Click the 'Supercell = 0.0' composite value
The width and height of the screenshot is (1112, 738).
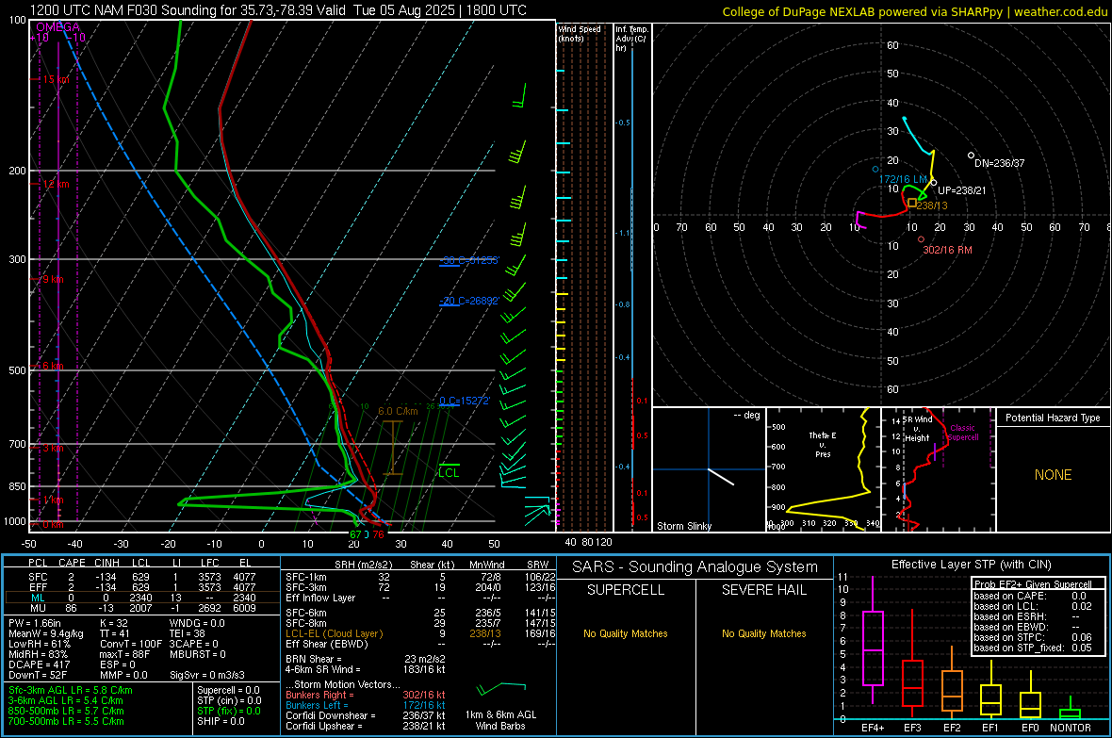pos(228,691)
